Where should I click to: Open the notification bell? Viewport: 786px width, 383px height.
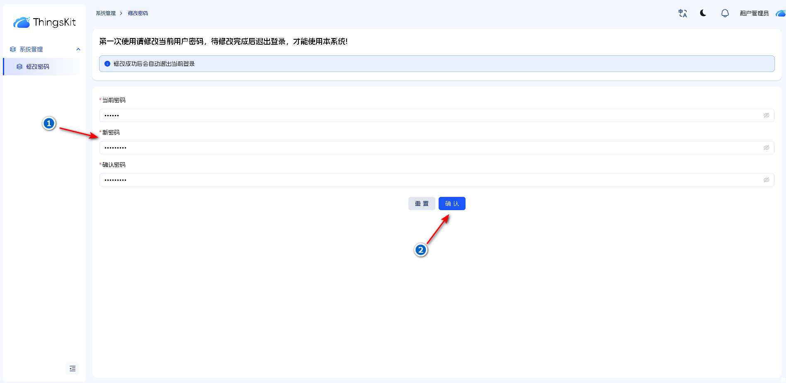[725, 13]
